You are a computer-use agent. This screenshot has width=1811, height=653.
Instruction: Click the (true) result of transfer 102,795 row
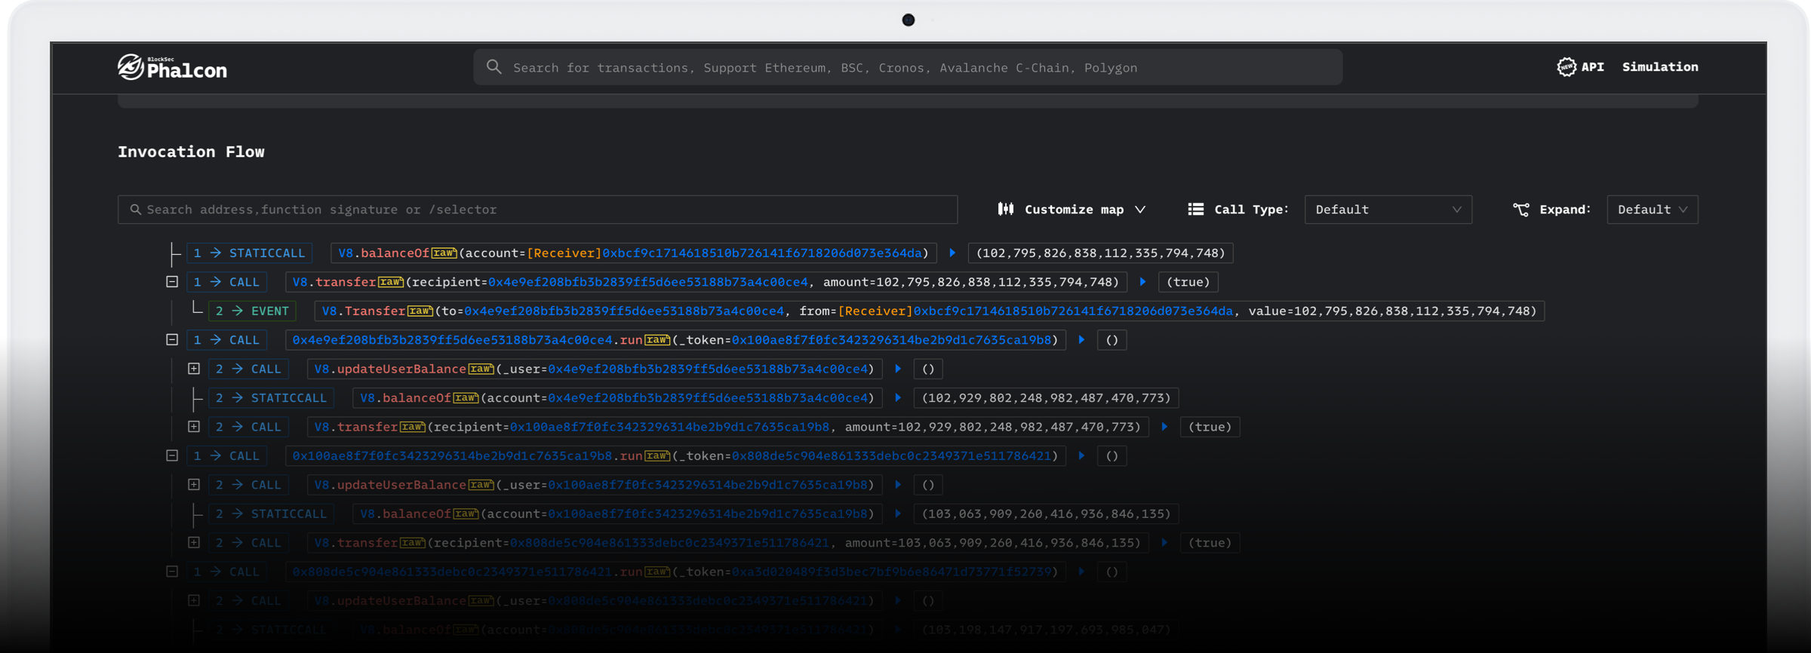1188,282
